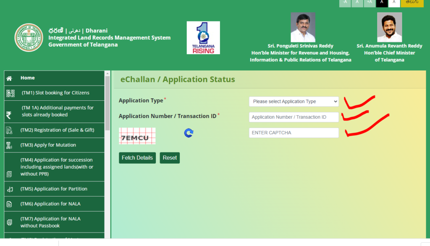Open (TM3) Apply for Mutation

click(54, 145)
